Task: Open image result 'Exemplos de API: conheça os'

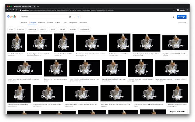Action: point(16,43)
